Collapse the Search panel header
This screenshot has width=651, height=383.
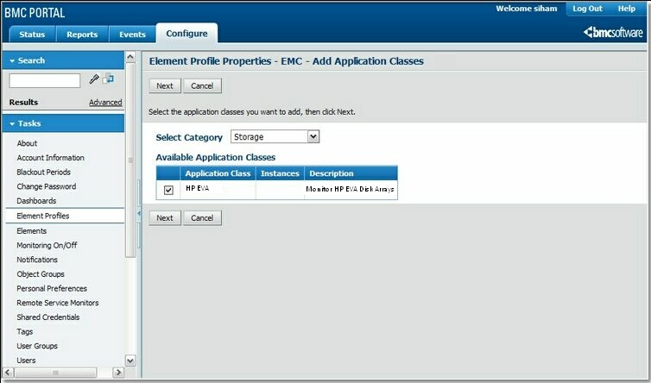(x=63, y=60)
